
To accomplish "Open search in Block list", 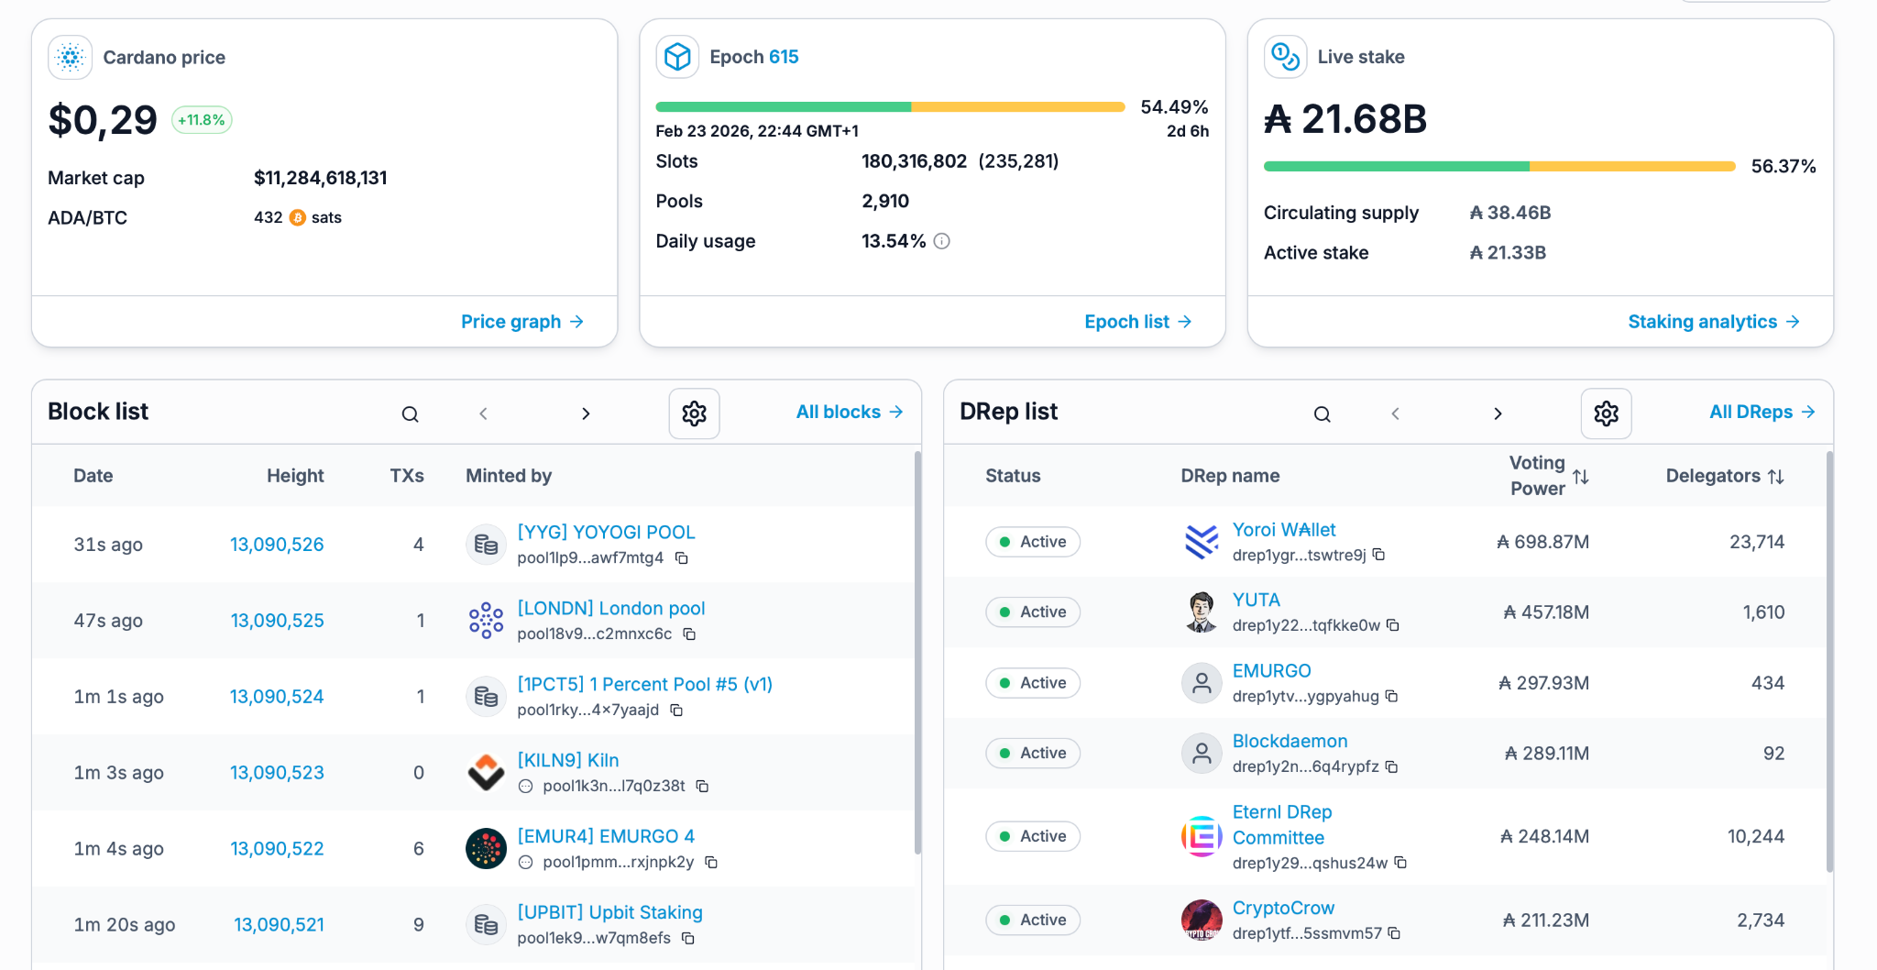I will click(x=410, y=413).
